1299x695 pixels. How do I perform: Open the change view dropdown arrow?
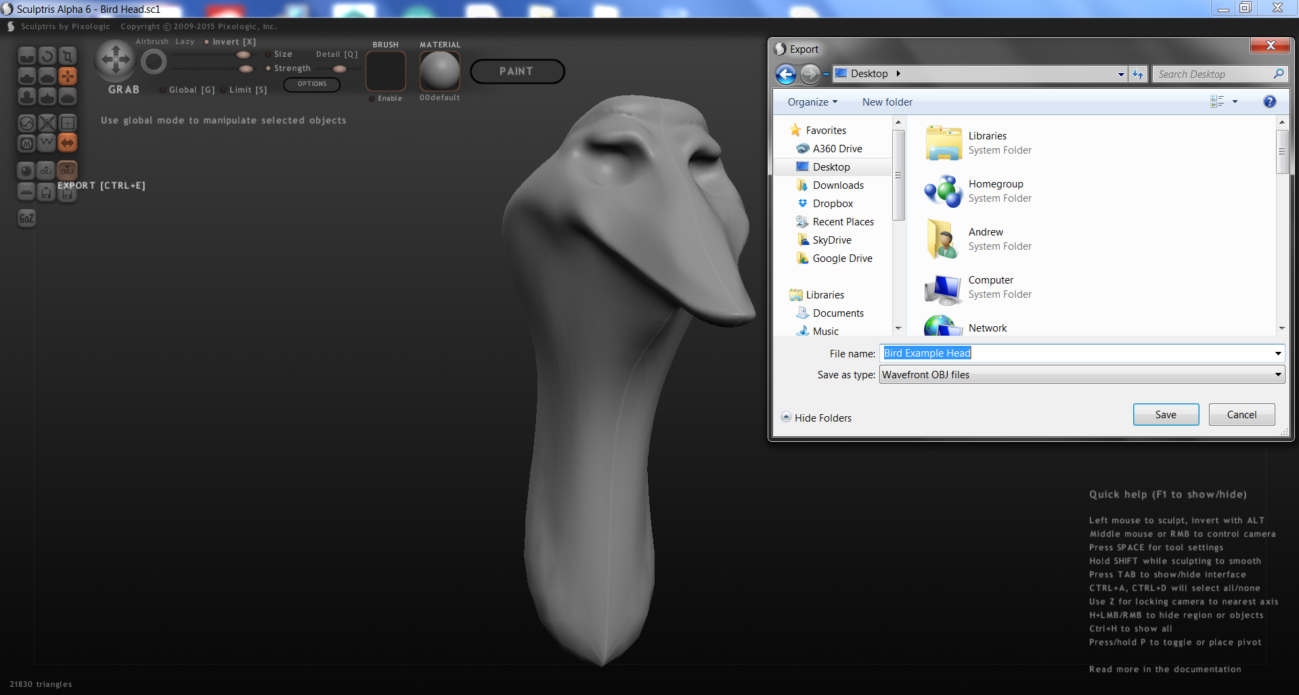tap(1235, 102)
